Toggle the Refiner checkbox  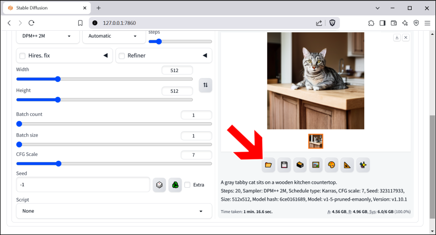[x=122, y=56]
